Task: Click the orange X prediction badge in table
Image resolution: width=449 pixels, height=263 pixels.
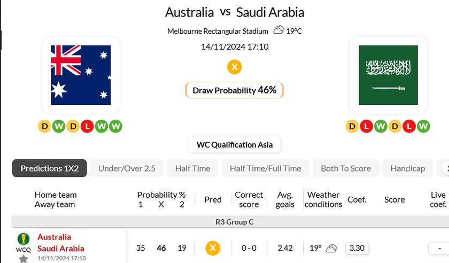Action: (213, 248)
